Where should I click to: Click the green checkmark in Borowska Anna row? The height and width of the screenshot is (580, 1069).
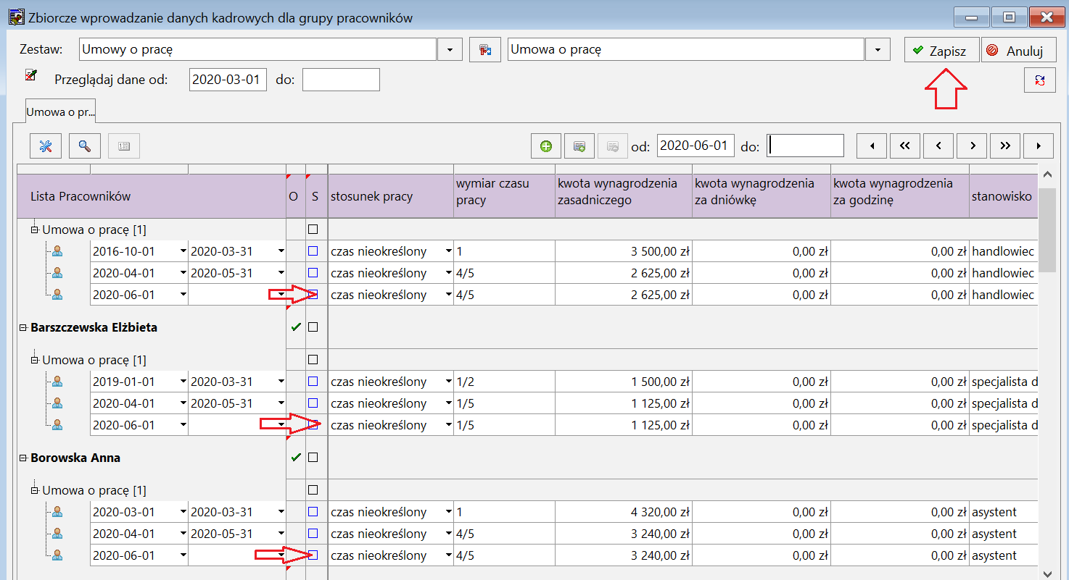(295, 458)
